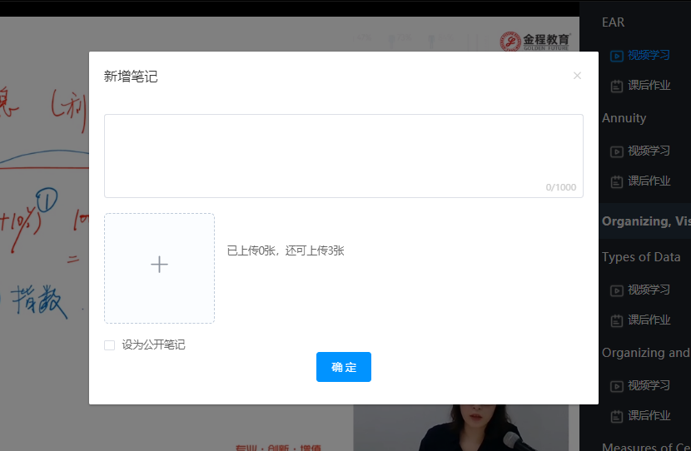The width and height of the screenshot is (691, 451).
Task: Click video icon under Organizing and section
Action: [616, 386]
